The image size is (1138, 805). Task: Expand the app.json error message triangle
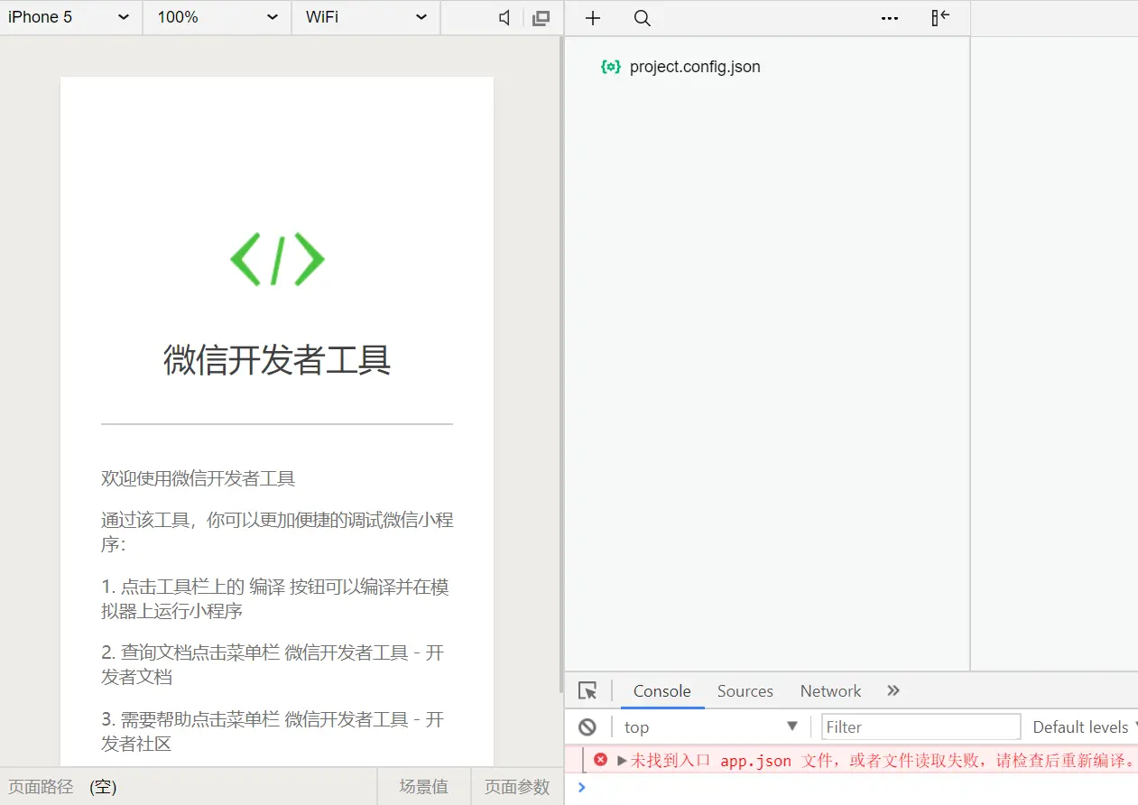pos(622,761)
